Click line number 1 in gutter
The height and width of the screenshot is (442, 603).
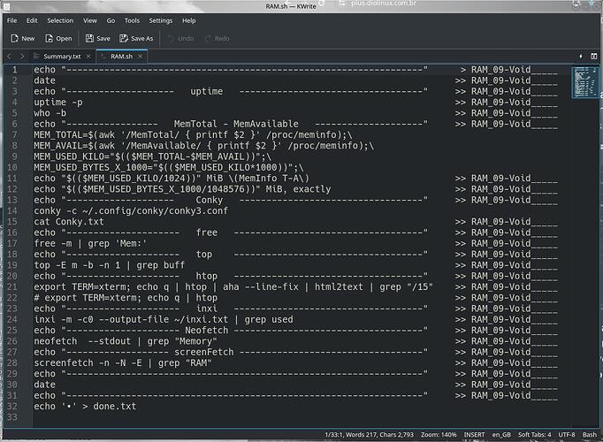15,70
